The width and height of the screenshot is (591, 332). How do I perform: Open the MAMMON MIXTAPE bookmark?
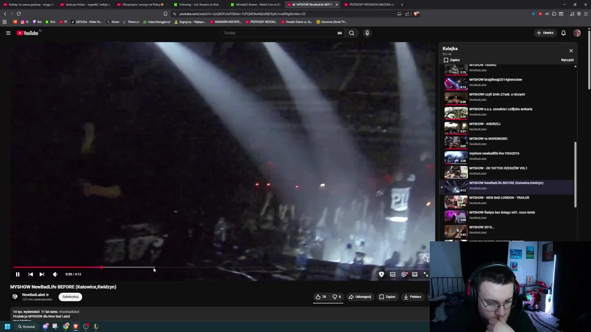[x=226, y=22]
